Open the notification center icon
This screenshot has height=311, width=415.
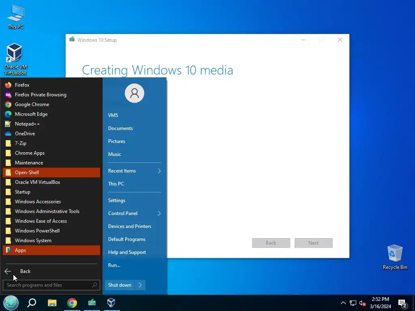tap(402, 303)
